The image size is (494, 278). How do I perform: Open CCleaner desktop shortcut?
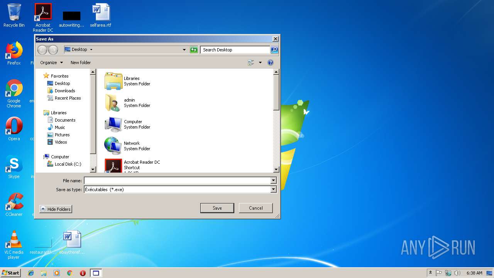pos(14,205)
